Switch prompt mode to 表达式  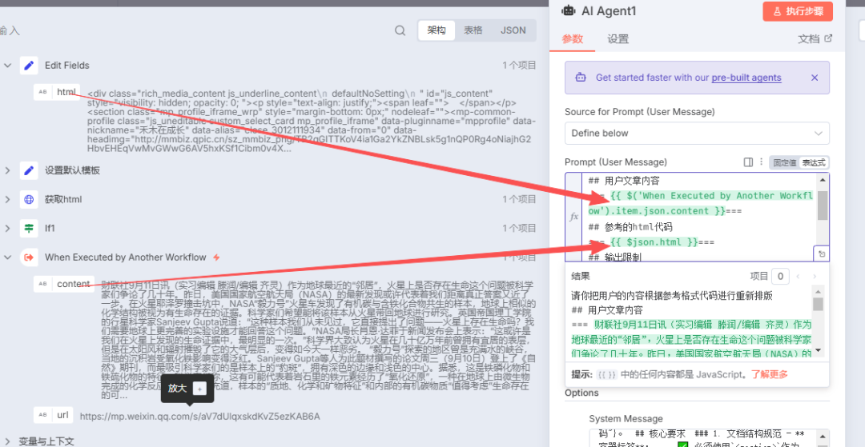tap(814, 162)
